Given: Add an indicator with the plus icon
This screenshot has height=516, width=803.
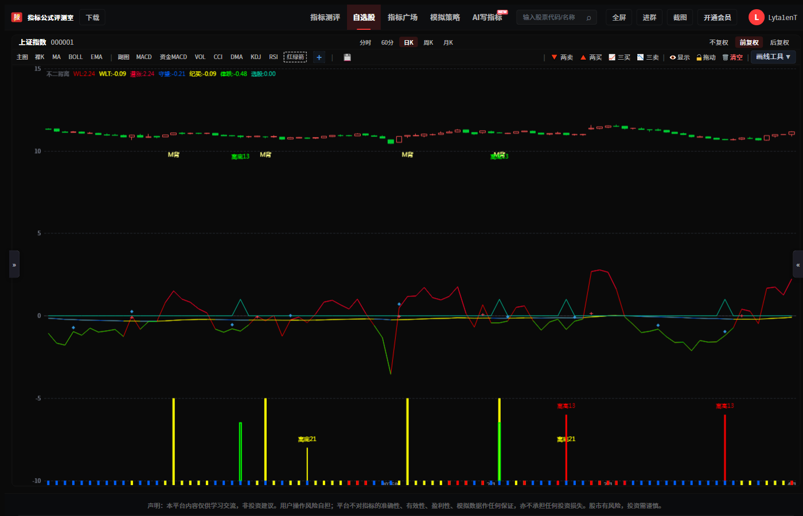Looking at the screenshot, I should [x=319, y=57].
